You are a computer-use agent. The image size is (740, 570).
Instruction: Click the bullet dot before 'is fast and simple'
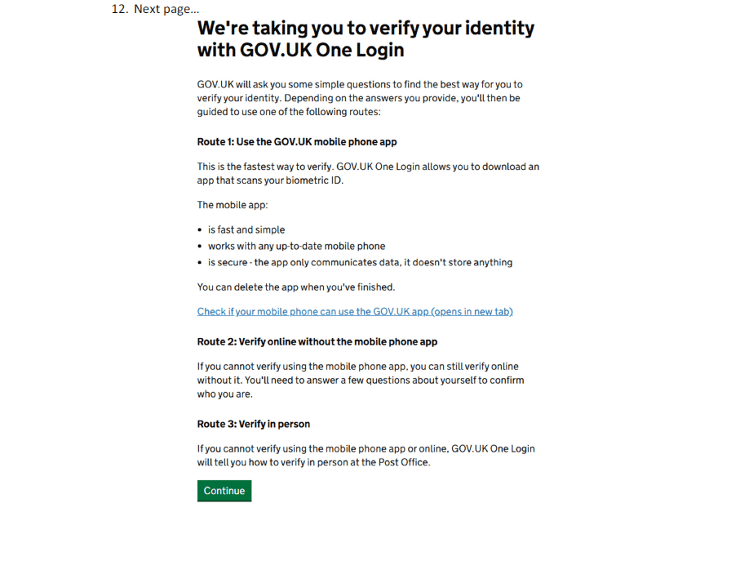201,230
